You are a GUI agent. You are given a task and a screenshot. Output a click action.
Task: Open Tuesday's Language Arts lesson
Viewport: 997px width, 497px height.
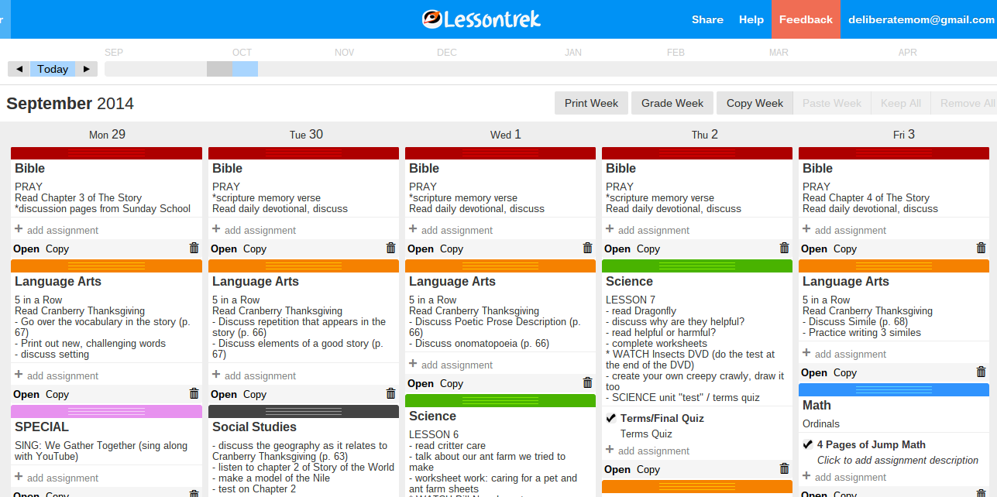224,394
